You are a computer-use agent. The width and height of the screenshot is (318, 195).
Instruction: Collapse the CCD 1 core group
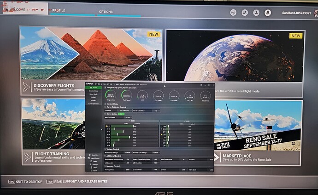coord(184,121)
